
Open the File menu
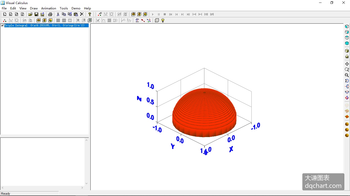coord(4,8)
